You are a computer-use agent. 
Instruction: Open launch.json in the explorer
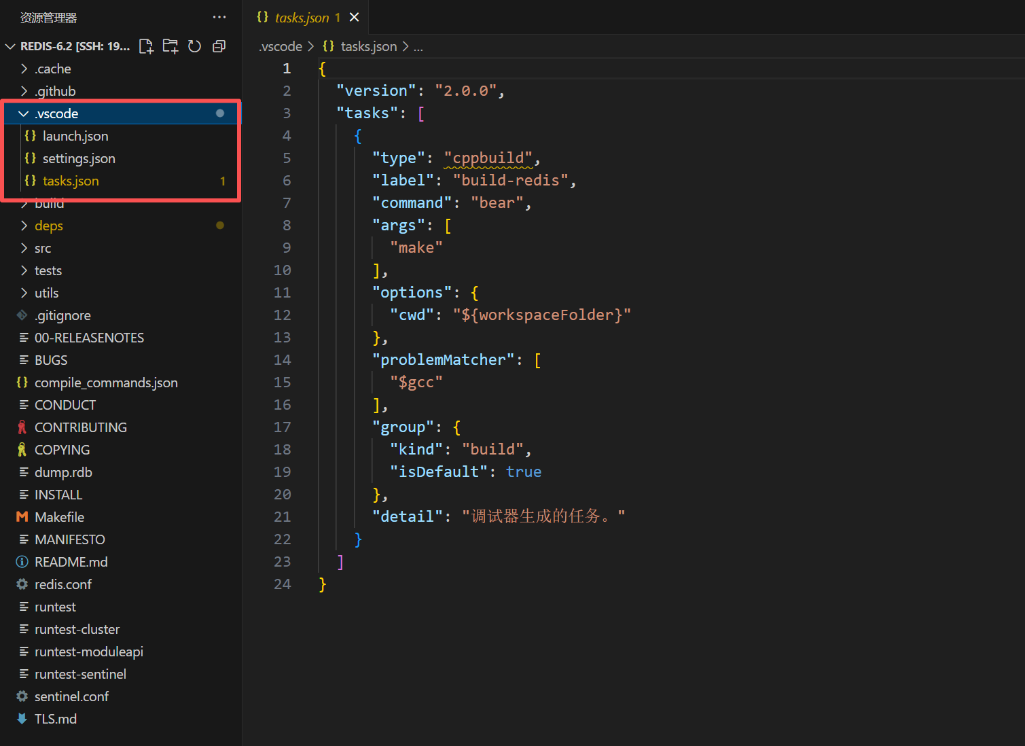coord(121,136)
